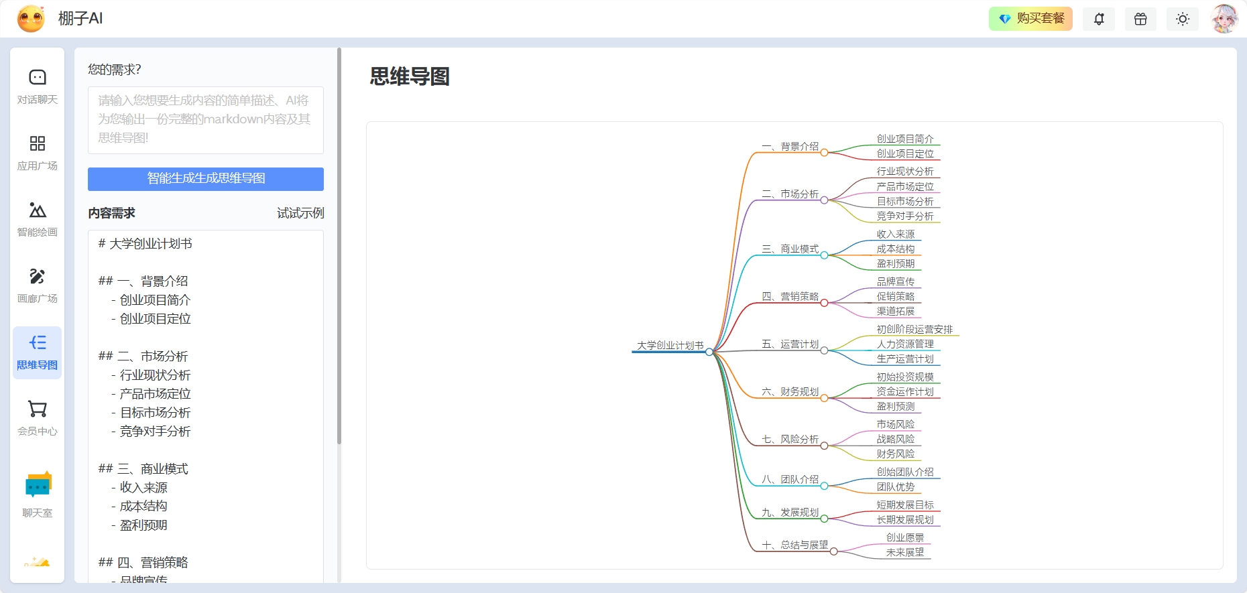Go to 智能绘画 AI drawing
The width and height of the screenshot is (1247, 593).
(x=38, y=220)
